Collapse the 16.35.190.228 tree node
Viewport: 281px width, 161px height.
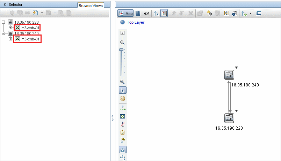(3, 22)
